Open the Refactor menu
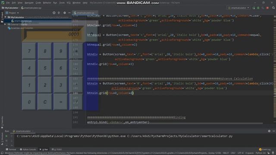Viewport: 276px width, 155px height. (47, 3)
